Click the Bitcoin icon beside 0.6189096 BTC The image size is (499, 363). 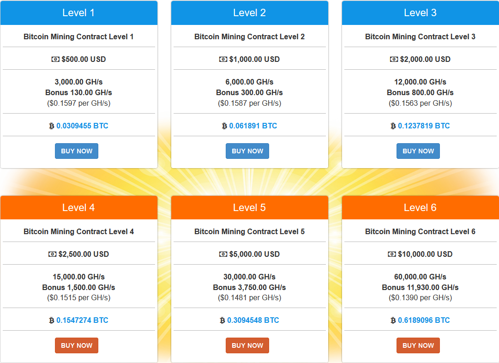[393, 321]
